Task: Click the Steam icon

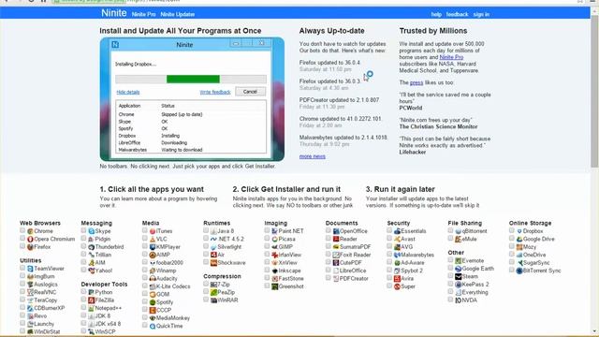Action: tap(458, 276)
